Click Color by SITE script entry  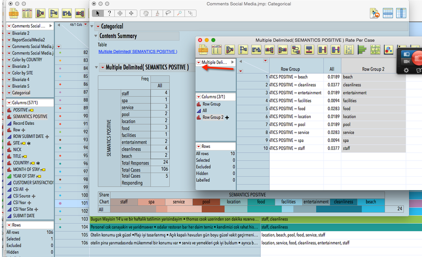tap(22, 73)
